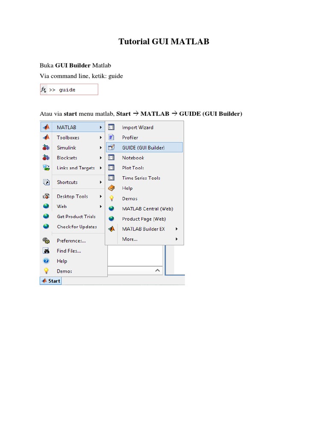Open Notebook menu entry
328x437 pixels.
coord(144,158)
